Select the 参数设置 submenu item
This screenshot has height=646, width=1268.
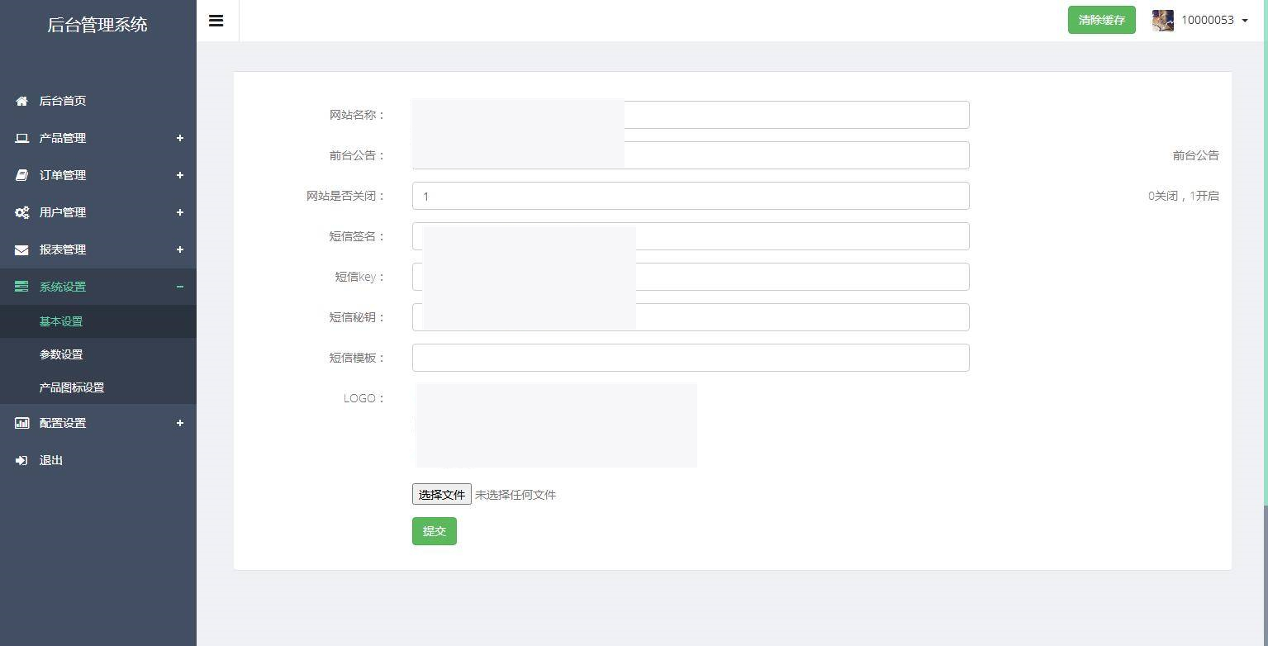tap(61, 354)
